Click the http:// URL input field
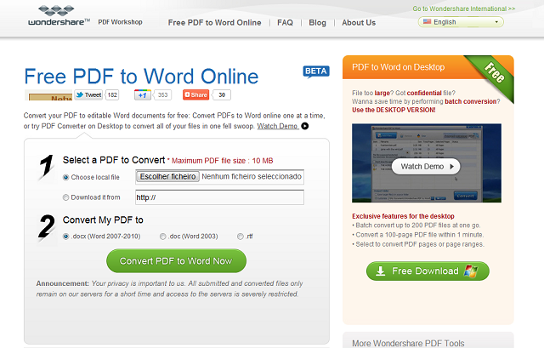Viewport: 544px width, 348px height. point(218,197)
